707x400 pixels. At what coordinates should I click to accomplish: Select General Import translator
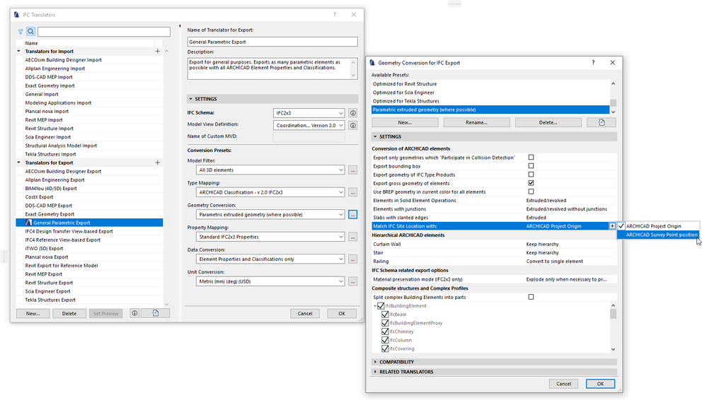click(89, 94)
